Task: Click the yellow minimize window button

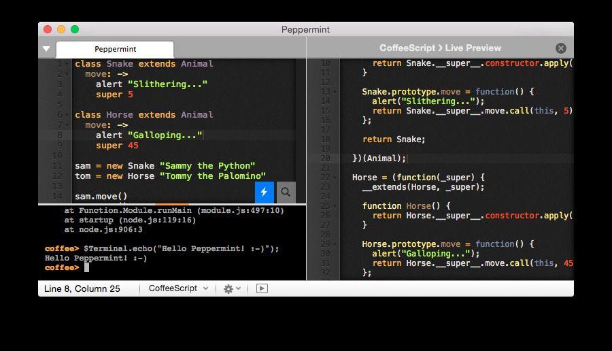Action: pos(61,29)
